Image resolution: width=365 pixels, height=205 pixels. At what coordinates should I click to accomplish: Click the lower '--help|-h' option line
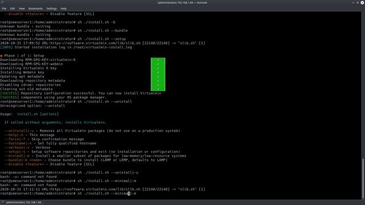[29, 135]
